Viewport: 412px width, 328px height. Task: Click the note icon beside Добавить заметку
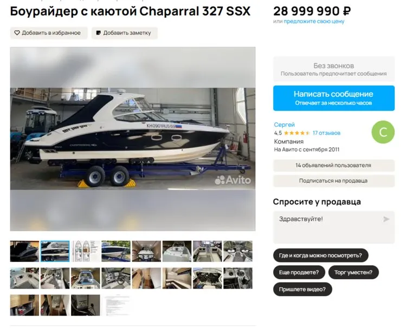point(99,33)
